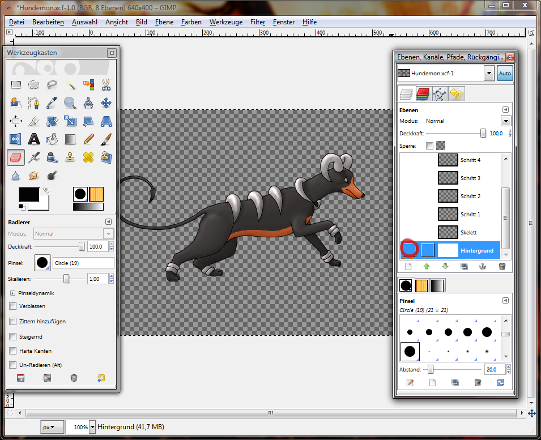Enable the Verblassen checkbox

[x=13, y=306]
